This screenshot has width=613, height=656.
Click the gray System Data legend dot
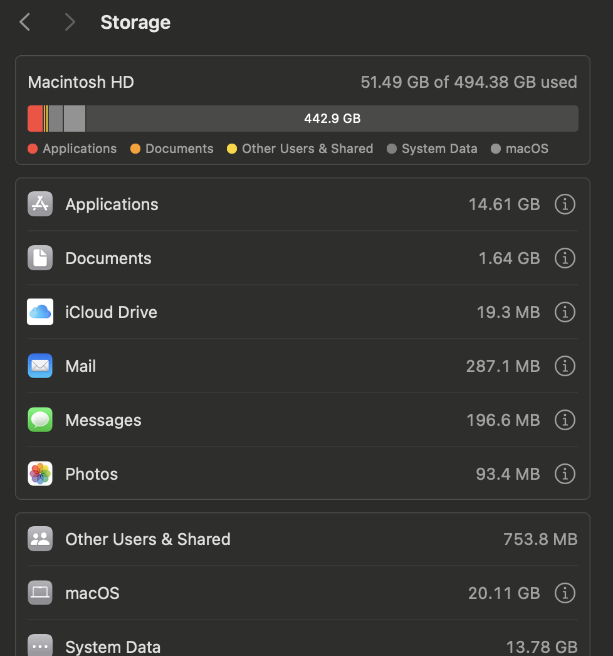(391, 149)
